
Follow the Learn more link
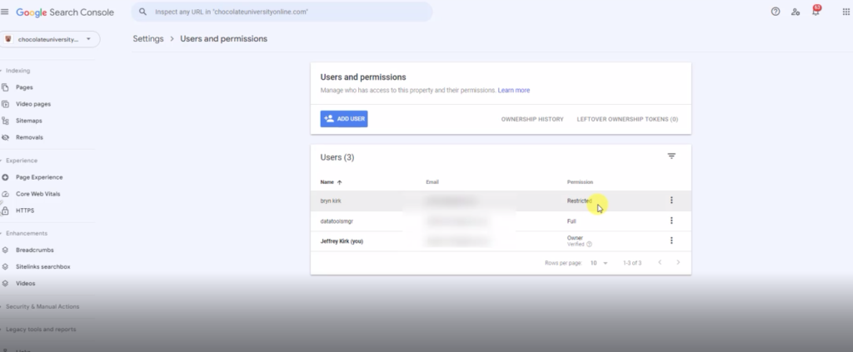(x=513, y=90)
